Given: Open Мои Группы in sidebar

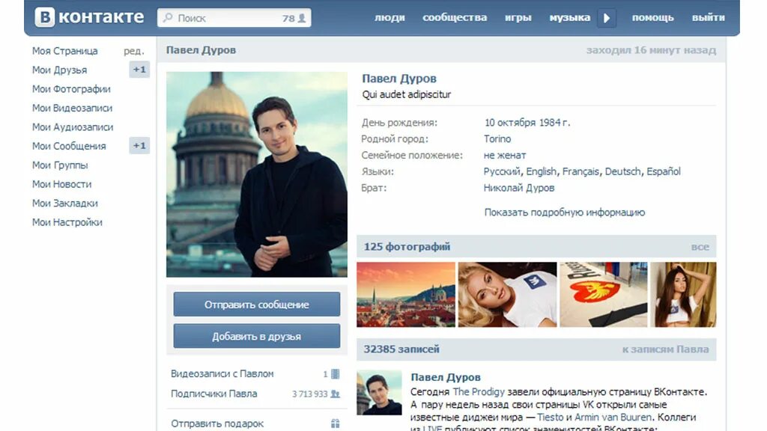Looking at the screenshot, I should [60, 165].
